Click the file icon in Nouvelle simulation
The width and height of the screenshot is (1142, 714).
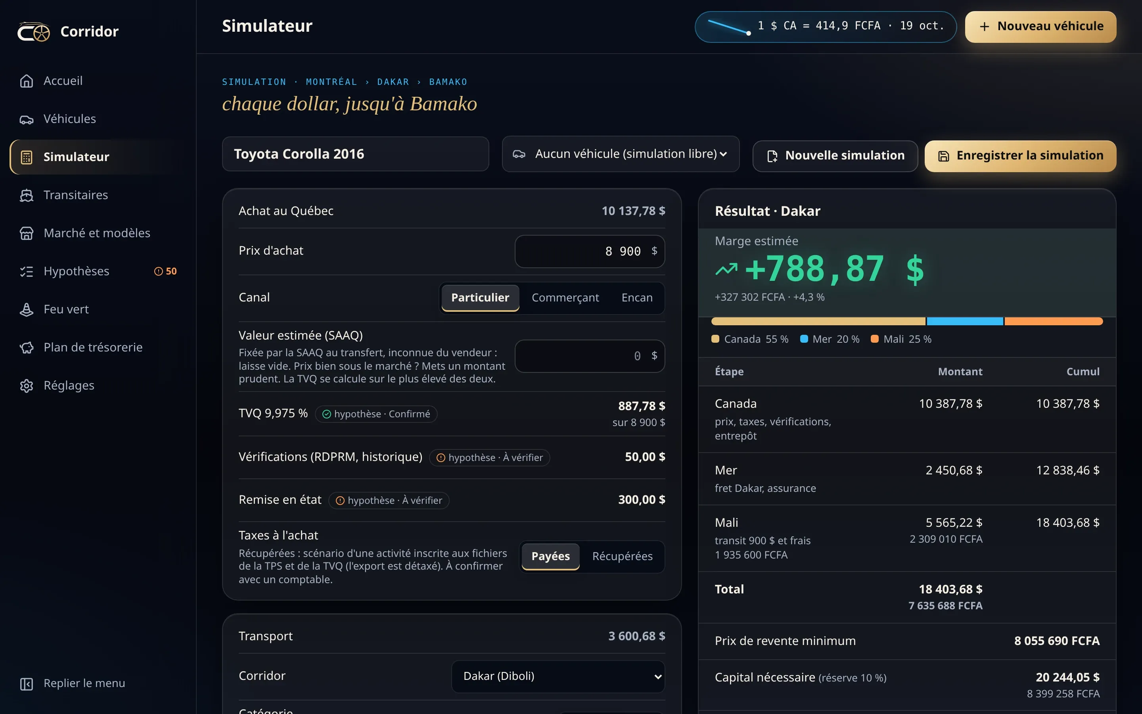772,156
